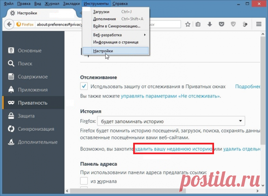Click управлять параметрами «Не отслеживать» link

pyautogui.click(x=170, y=96)
